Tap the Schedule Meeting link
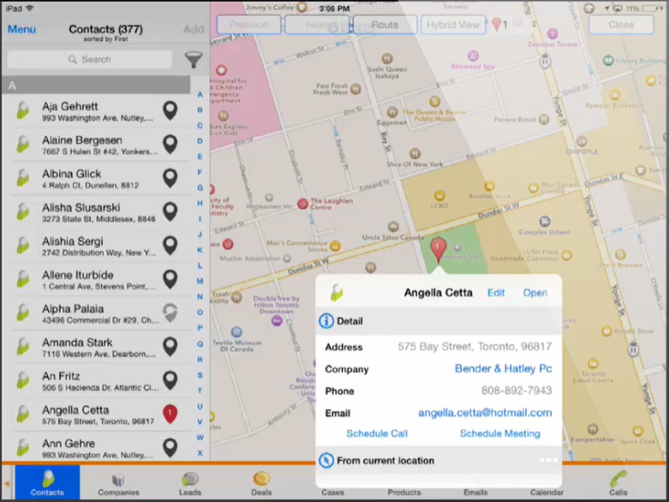 coord(499,433)
